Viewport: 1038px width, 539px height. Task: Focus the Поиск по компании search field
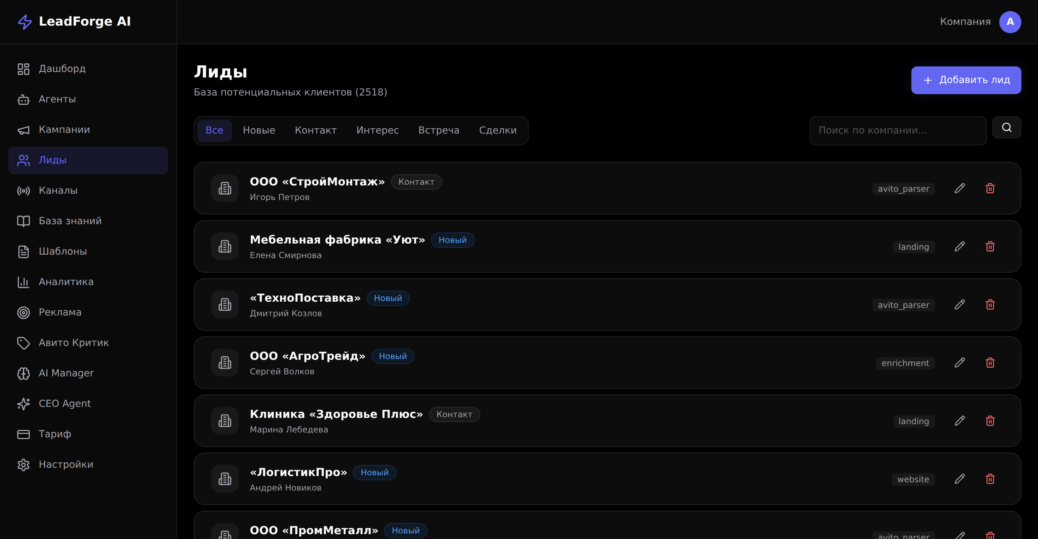coord(898,130)
